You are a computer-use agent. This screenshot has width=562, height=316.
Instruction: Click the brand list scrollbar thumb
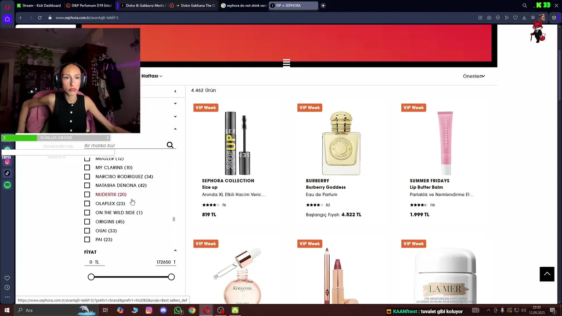[174, 219]
